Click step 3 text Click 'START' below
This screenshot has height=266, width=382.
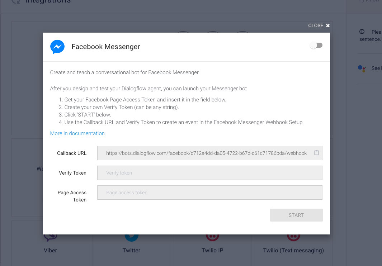click(x=88, y=115)
